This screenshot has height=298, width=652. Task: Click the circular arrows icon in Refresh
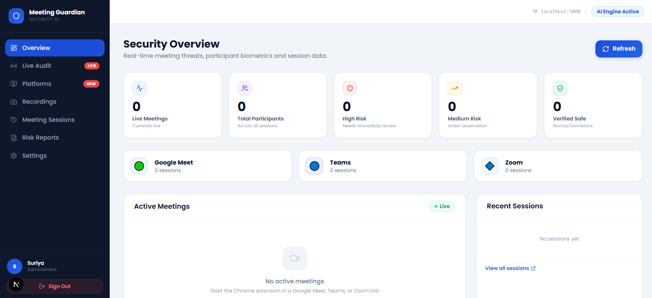click(x=606, y=49)
